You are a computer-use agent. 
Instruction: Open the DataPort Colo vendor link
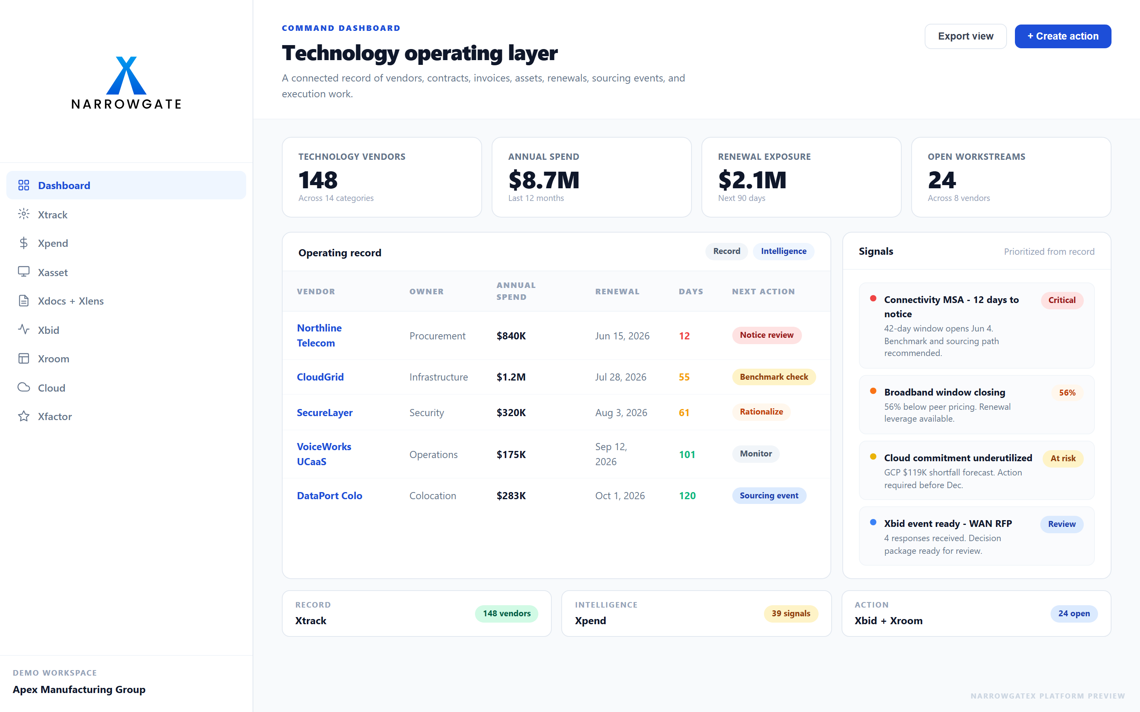pos(329,495)
